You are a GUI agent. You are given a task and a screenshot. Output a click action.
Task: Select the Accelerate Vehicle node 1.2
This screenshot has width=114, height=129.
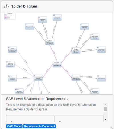[95, 91]
